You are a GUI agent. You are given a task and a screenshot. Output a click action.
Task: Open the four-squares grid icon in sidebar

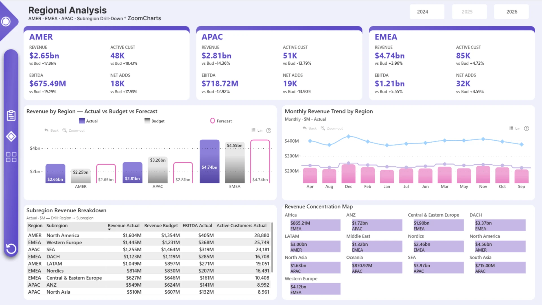[x=11, y=157]
